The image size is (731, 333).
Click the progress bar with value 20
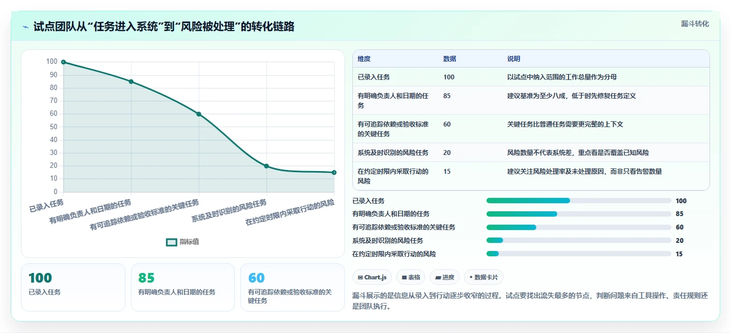click(x=579, y=240)
